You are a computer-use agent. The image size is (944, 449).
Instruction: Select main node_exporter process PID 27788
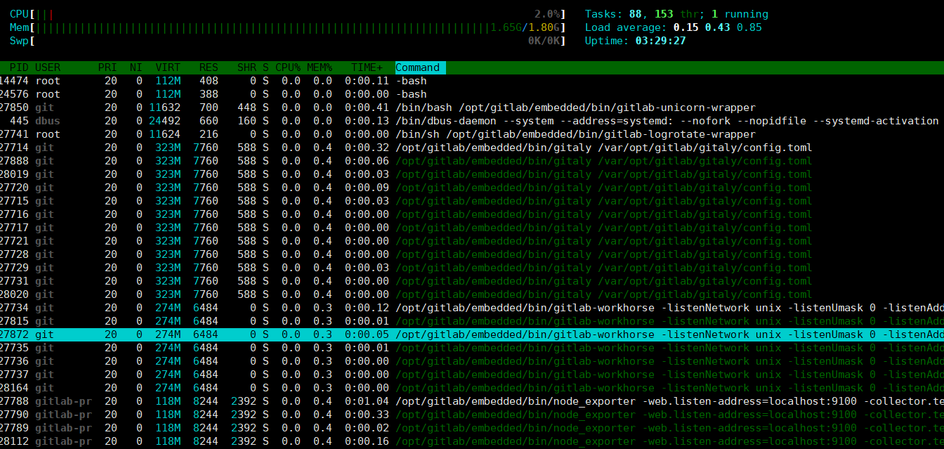tap(472, 401)
